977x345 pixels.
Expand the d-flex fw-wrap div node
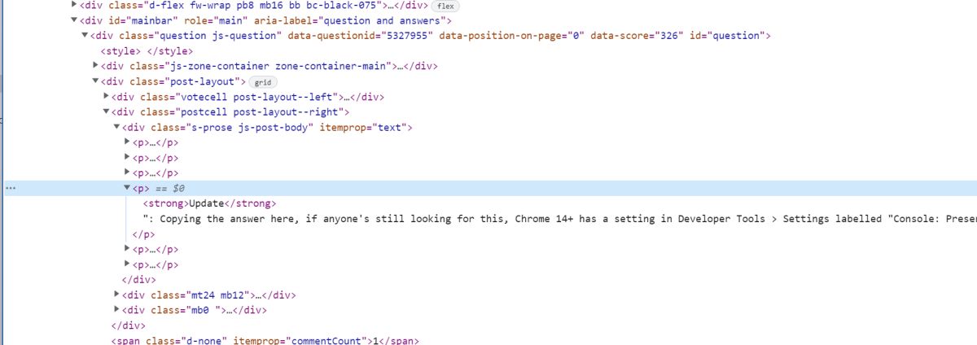74,5
